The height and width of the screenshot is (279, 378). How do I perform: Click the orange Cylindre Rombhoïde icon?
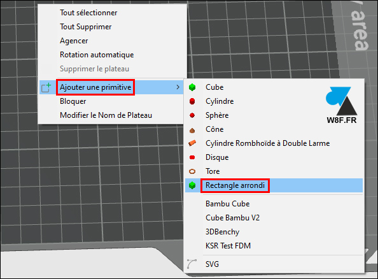click(192, 143)
